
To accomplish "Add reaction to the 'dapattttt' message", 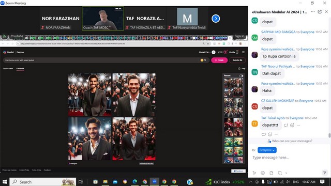I will [x=292, y=125].
